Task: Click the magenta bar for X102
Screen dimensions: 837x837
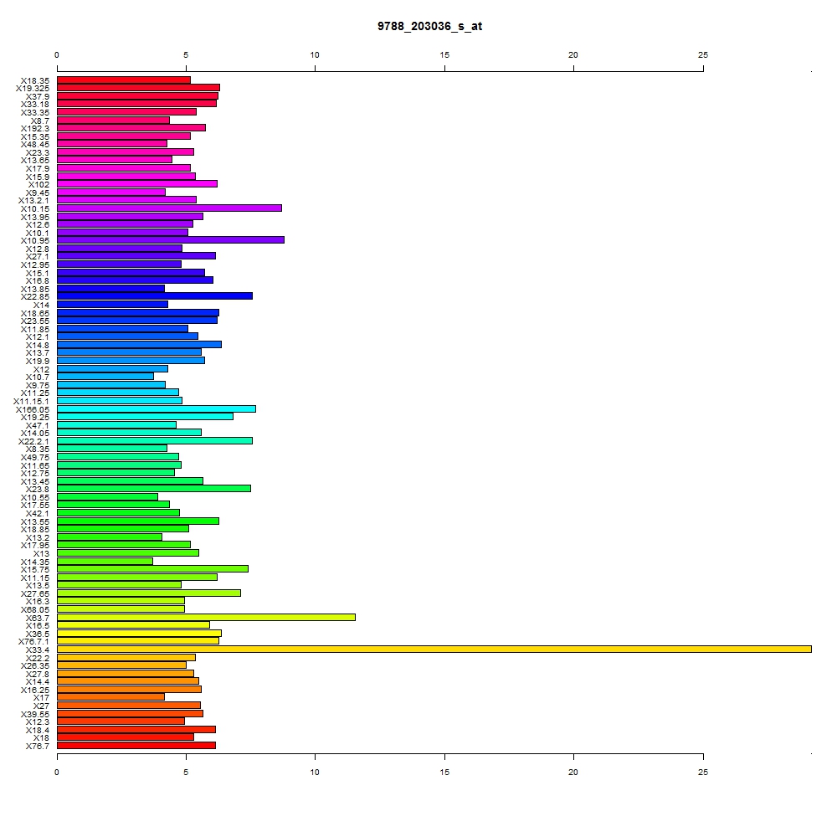Action: [137, 183]
